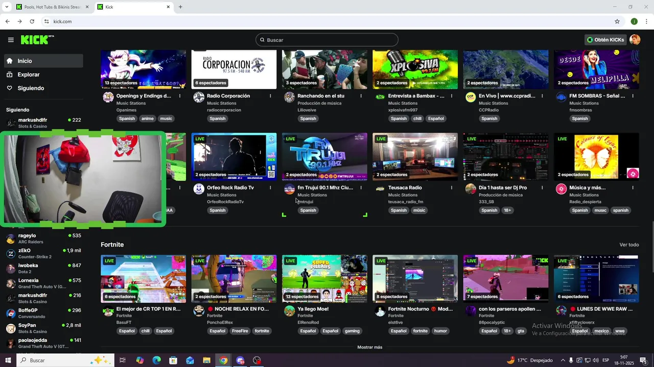This screenshot has width=654, height=367.
Task: Open Windows Start menu
Action: (8, 360)
